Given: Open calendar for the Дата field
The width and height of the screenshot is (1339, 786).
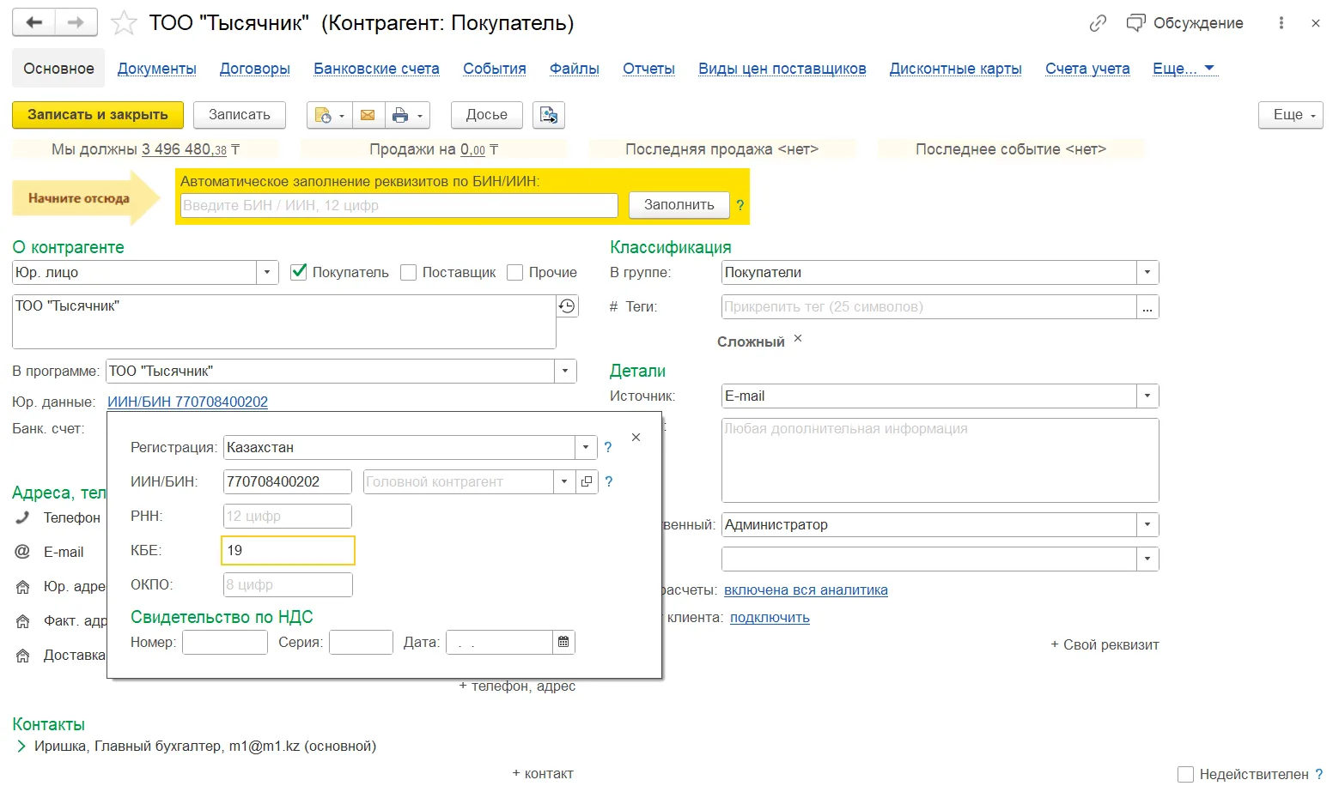Looking at the screenshot, I should [x=563, y=642].
